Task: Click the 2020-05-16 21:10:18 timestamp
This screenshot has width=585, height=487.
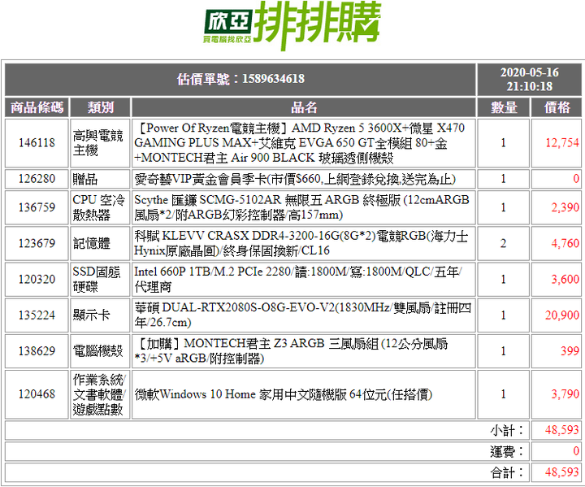Action: click(x=530, y=79)
